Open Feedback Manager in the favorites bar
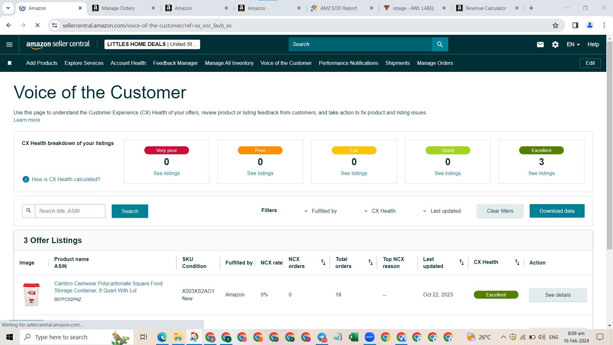613x345 pixels. 175,63
